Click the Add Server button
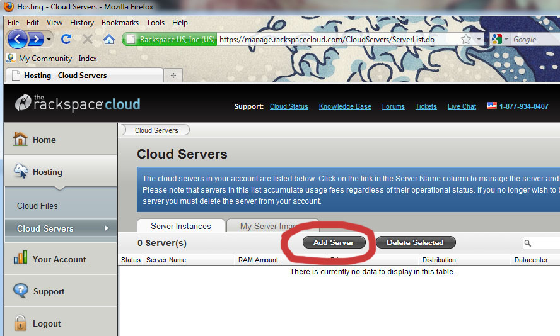This screenshot has width=560, height=336. [334, 242]
